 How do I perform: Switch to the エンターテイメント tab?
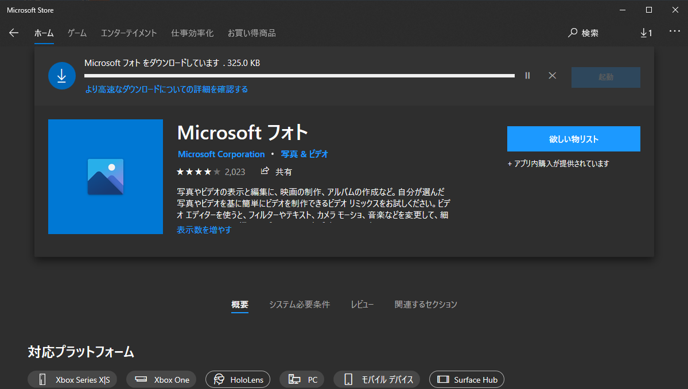point(129,33)
